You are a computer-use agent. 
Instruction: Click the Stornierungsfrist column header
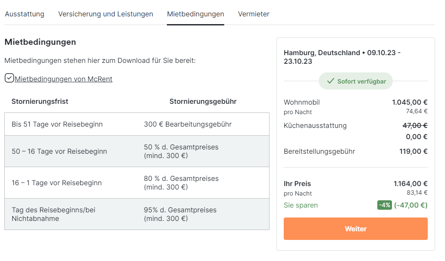[x=40, y=102]
